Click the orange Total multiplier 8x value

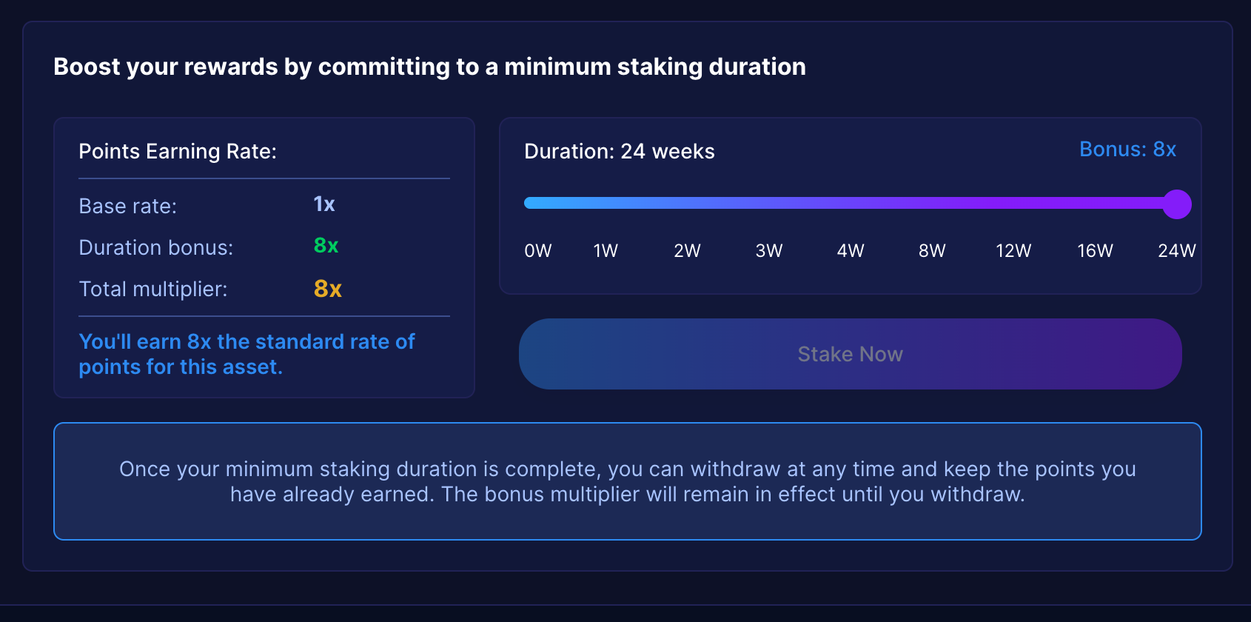(x=327, y=289)
